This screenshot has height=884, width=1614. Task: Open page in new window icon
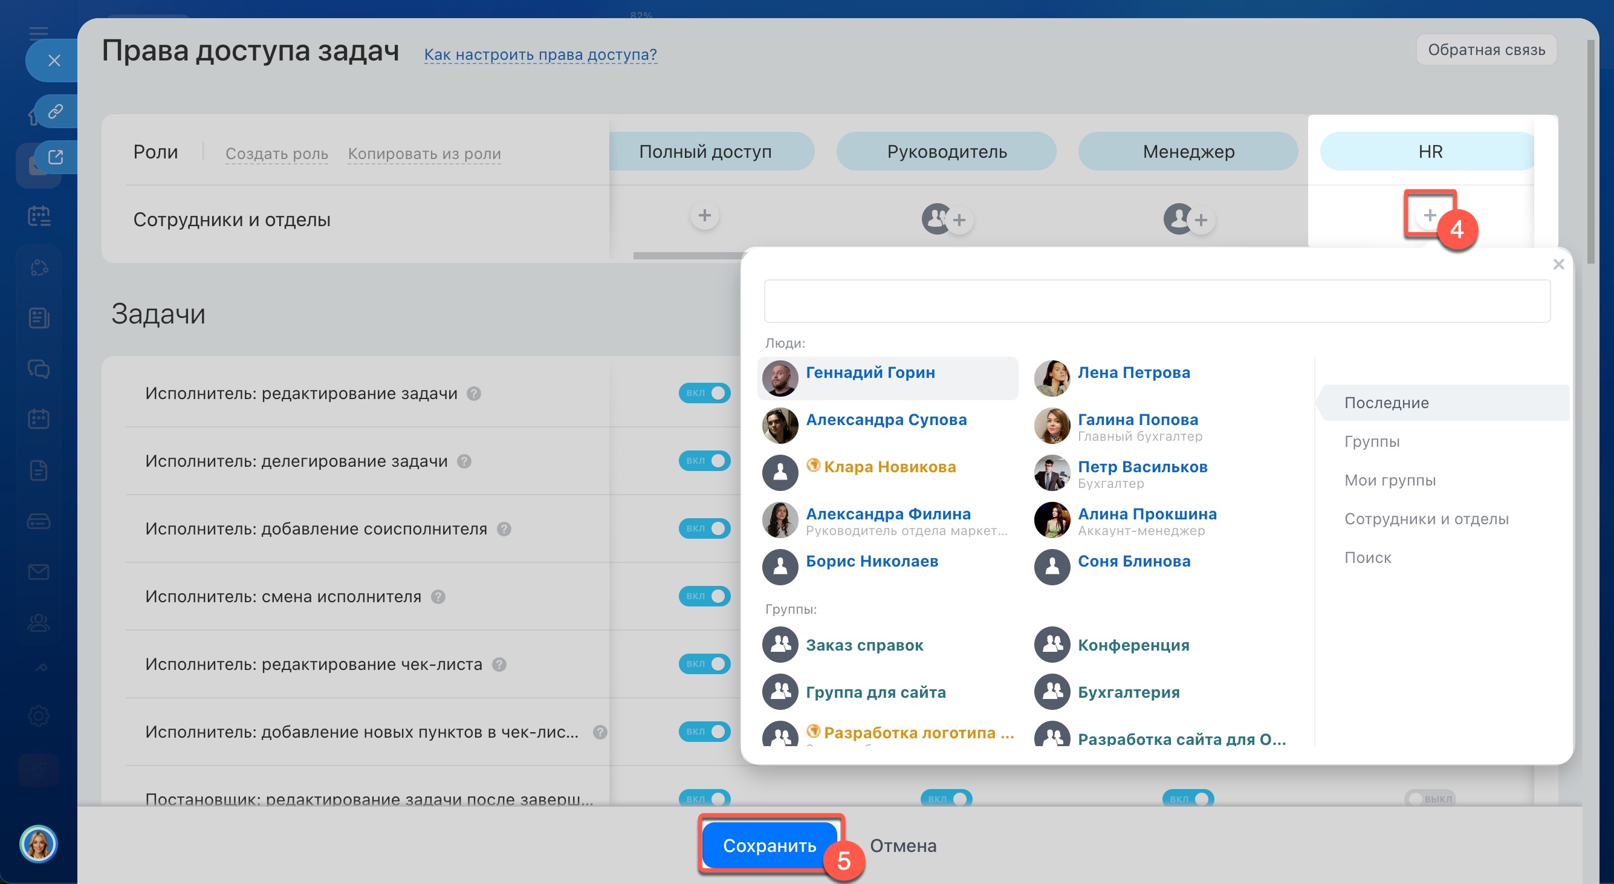point(56,157)
